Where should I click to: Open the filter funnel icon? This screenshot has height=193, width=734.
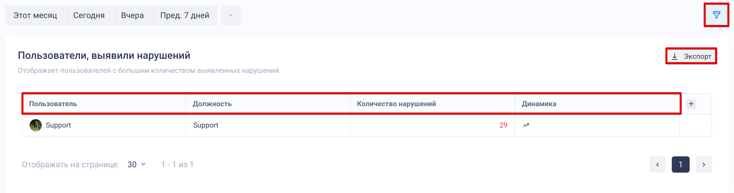click(x=716, y=15)
